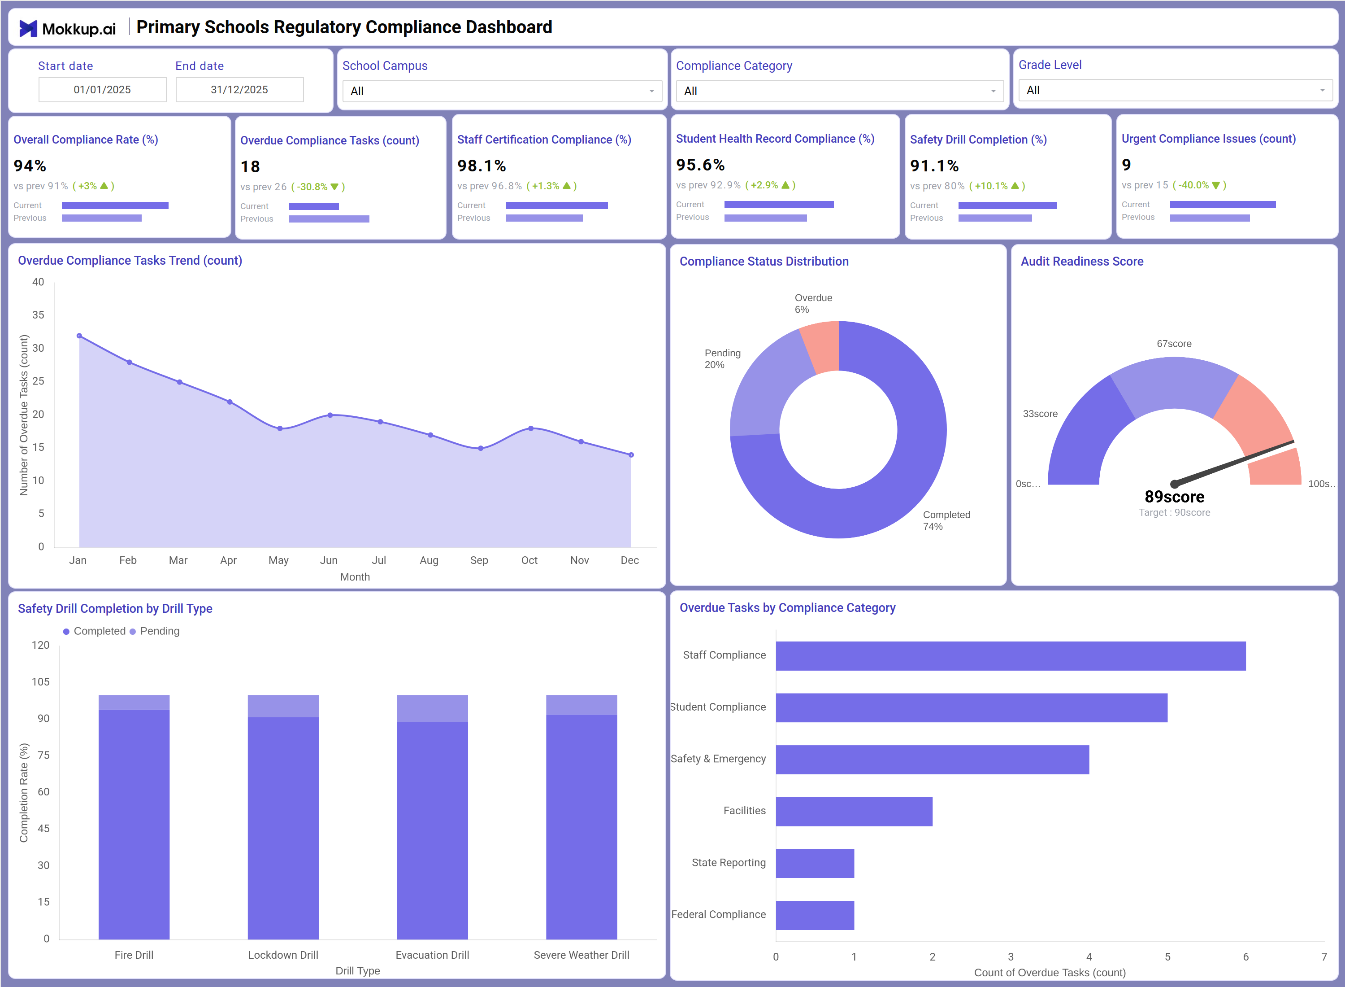Open the Grade Level dropdown
1345x987 pixels.
1175,90
